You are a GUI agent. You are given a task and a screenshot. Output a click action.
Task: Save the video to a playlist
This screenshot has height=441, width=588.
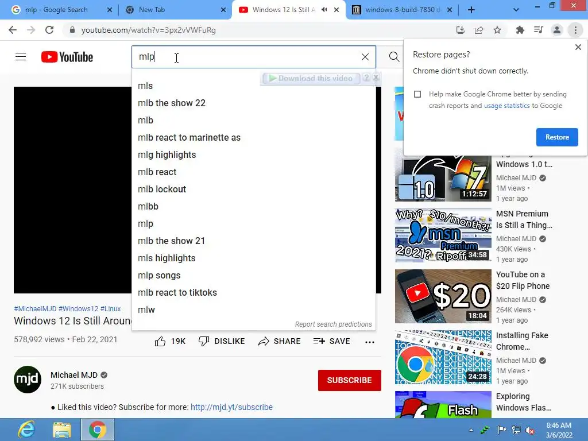331,341
